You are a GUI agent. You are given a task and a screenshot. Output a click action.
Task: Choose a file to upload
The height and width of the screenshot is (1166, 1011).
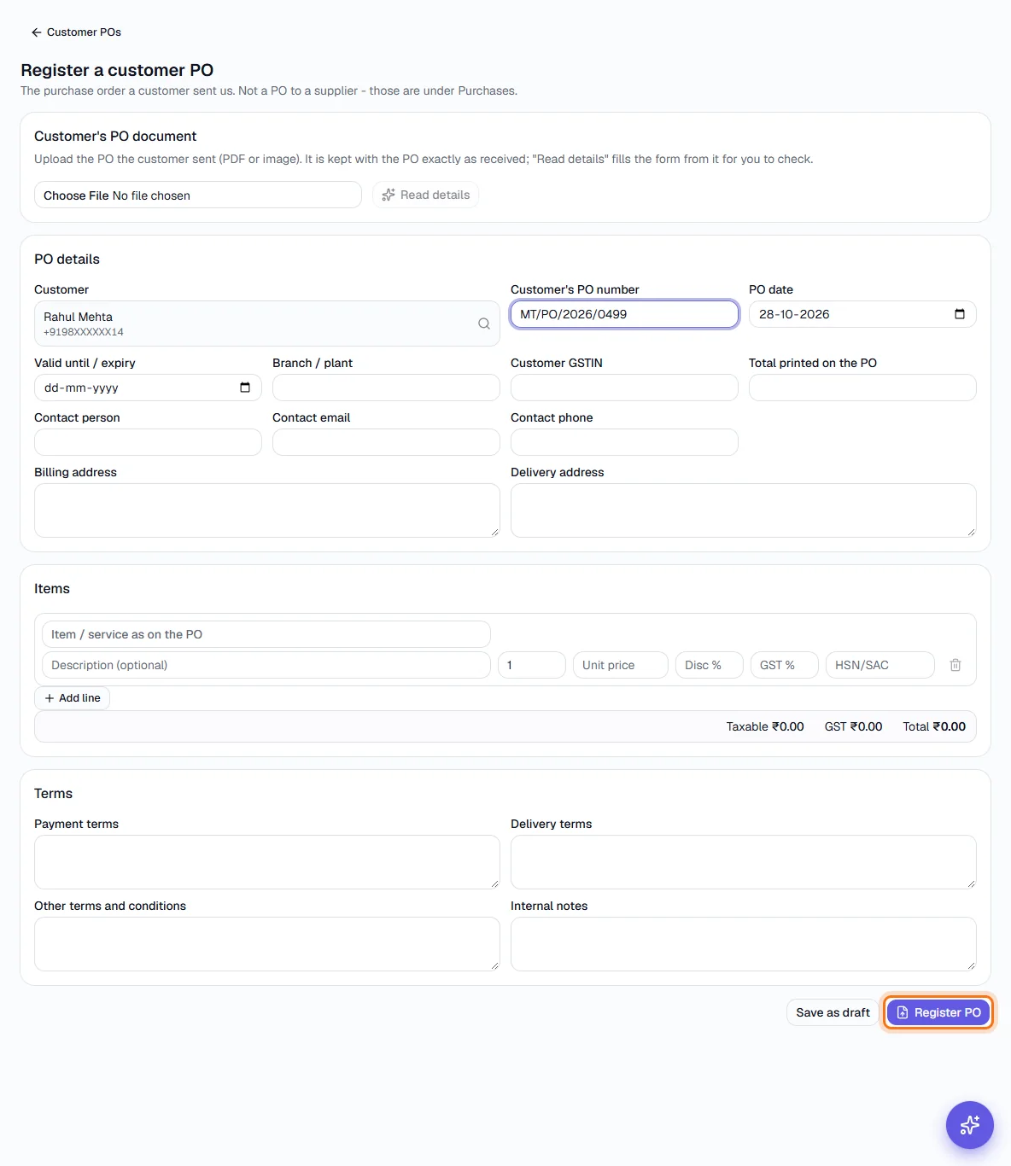coord(198,195)
